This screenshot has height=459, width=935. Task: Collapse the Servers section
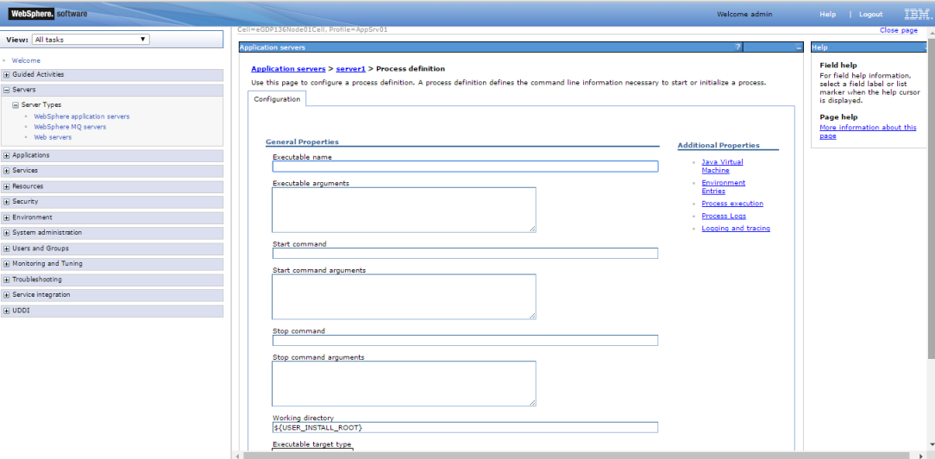7,91
